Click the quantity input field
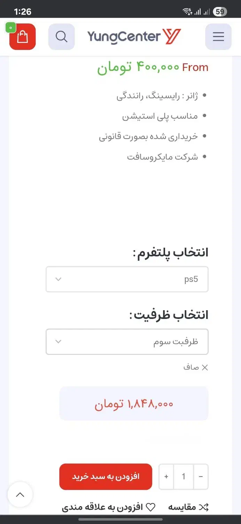The width and height of the screenshot is (241, 524). pyautogui.click(x=184, y=476)
